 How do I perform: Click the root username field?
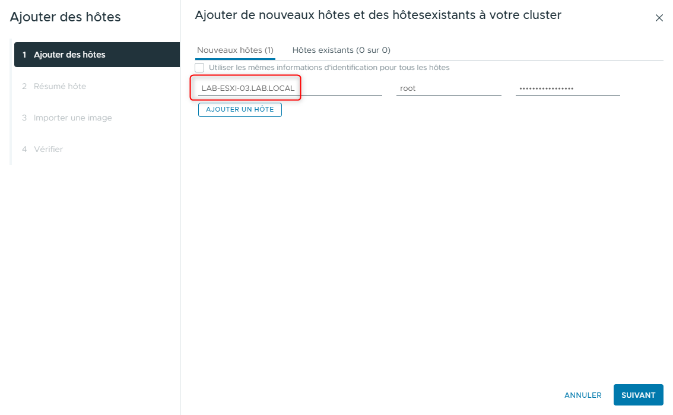(x=449, y=87)
